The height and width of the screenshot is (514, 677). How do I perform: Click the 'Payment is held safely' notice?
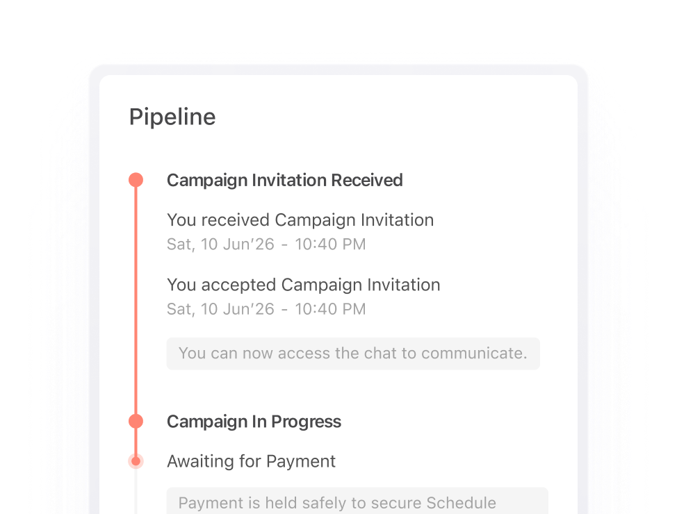pos(357,501)
